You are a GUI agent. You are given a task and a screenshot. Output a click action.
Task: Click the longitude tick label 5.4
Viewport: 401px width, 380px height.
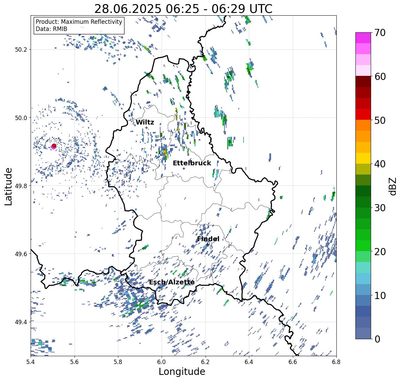tap(31, 362)
